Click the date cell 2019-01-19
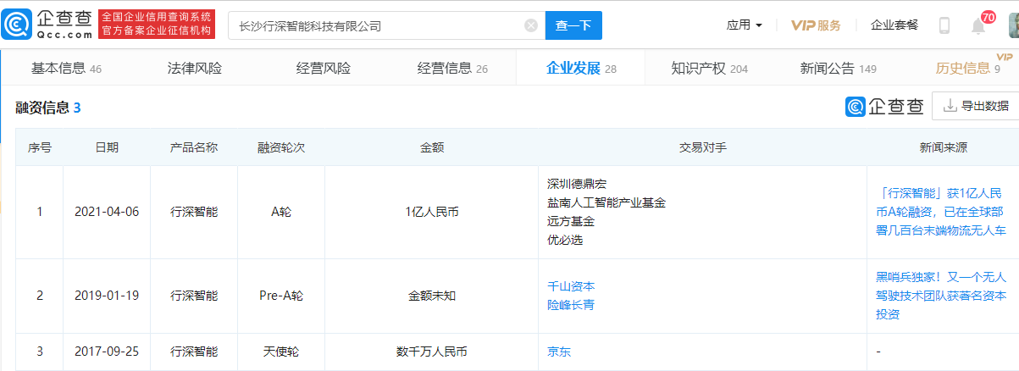The width and height of the screenshot is (1019, 371). 107,296
